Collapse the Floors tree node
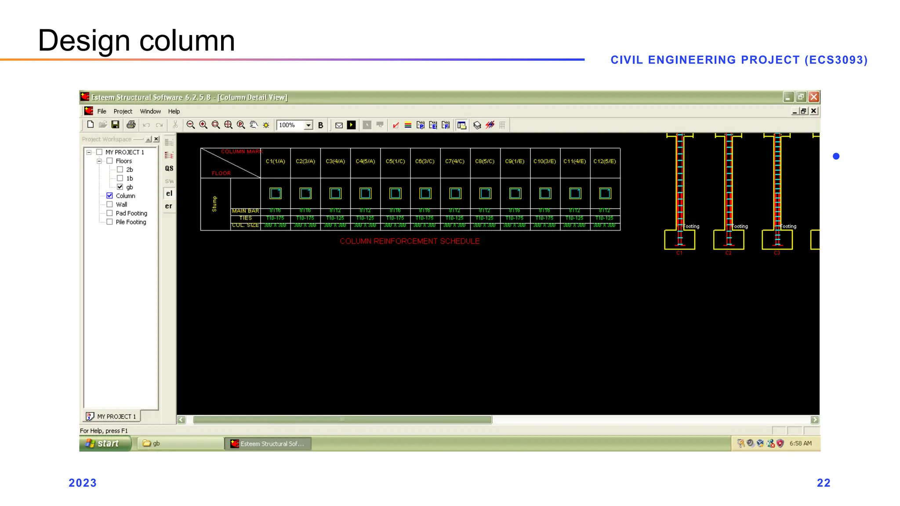The width and height of the screenshot is (900, 506). tap(99, 161)
